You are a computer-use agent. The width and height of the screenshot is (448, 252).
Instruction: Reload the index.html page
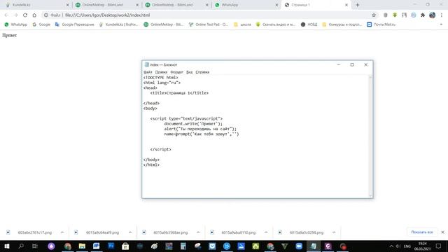tap(25, 15)
